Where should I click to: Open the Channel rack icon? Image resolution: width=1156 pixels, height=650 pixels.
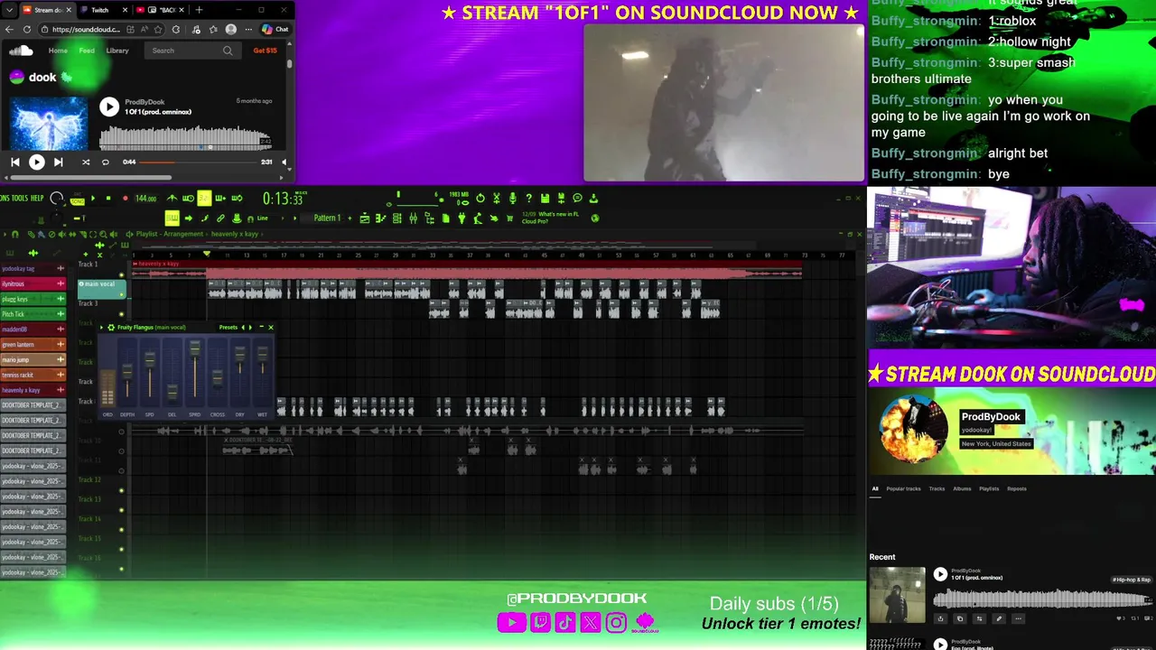click(x=397, y=218)
